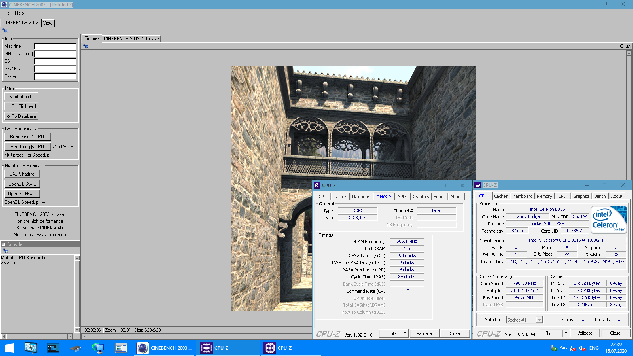The height and width of the screenshot is (356, 633).
Task: Open Tools dropdown arrow in CPU tab CPU-Z window
Action: [x=565, y=333]
